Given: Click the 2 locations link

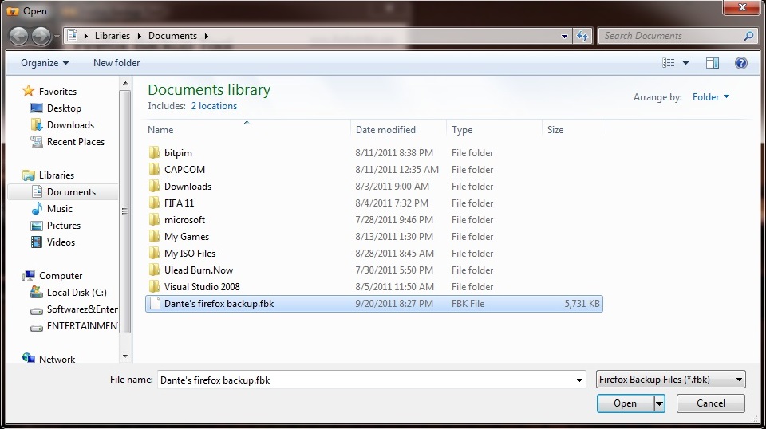Looking at the screenshot, I should tap(214, 106).
